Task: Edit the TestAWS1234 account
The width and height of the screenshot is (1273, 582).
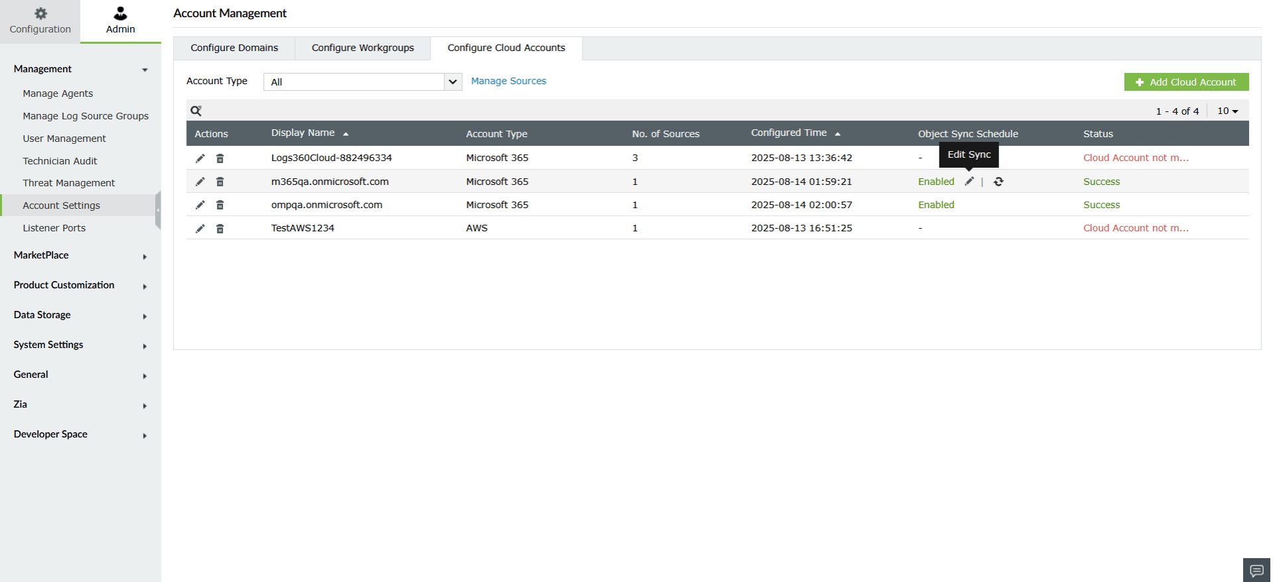Action: [200, 229]
